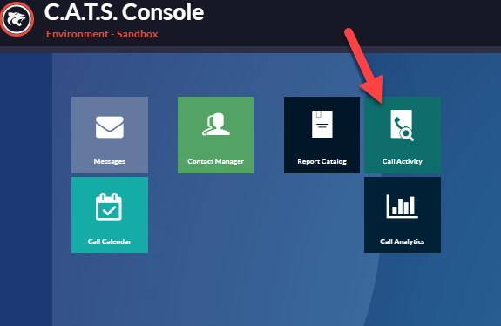The height and width of the screenshot is (326, 501).
Task: Click the Environment - Sandbox label
Action: click(x=102, y=34)
